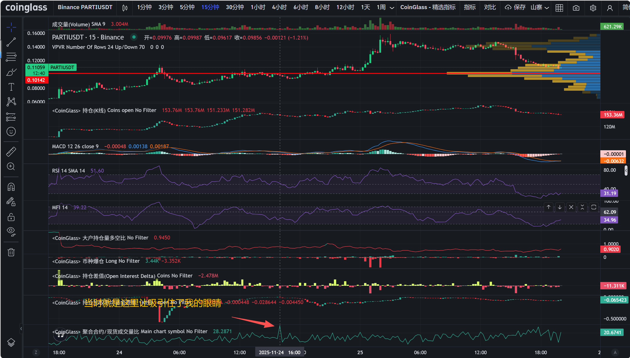This screenshot has height=358, width=630.
Task: Delete drawings with the trash icon
Action: [11, 252]
